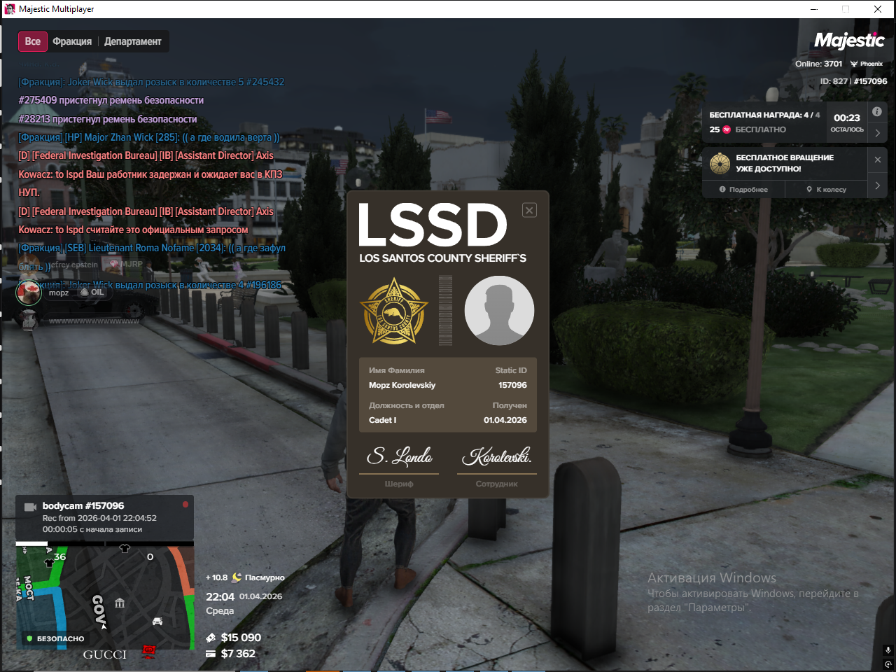
Task: Click the clothing store icon beside 36
Action: (x=50, y=562)
